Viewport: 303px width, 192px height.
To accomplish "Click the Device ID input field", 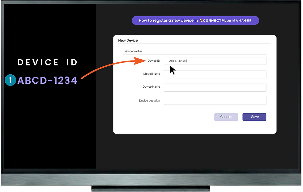I will click(x=215, y=61).
